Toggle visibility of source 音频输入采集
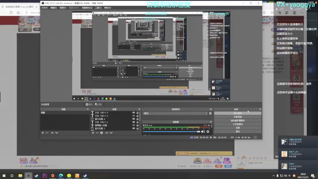Image resolution: width=318 pixels, height=179 pixels. point(134,125)
